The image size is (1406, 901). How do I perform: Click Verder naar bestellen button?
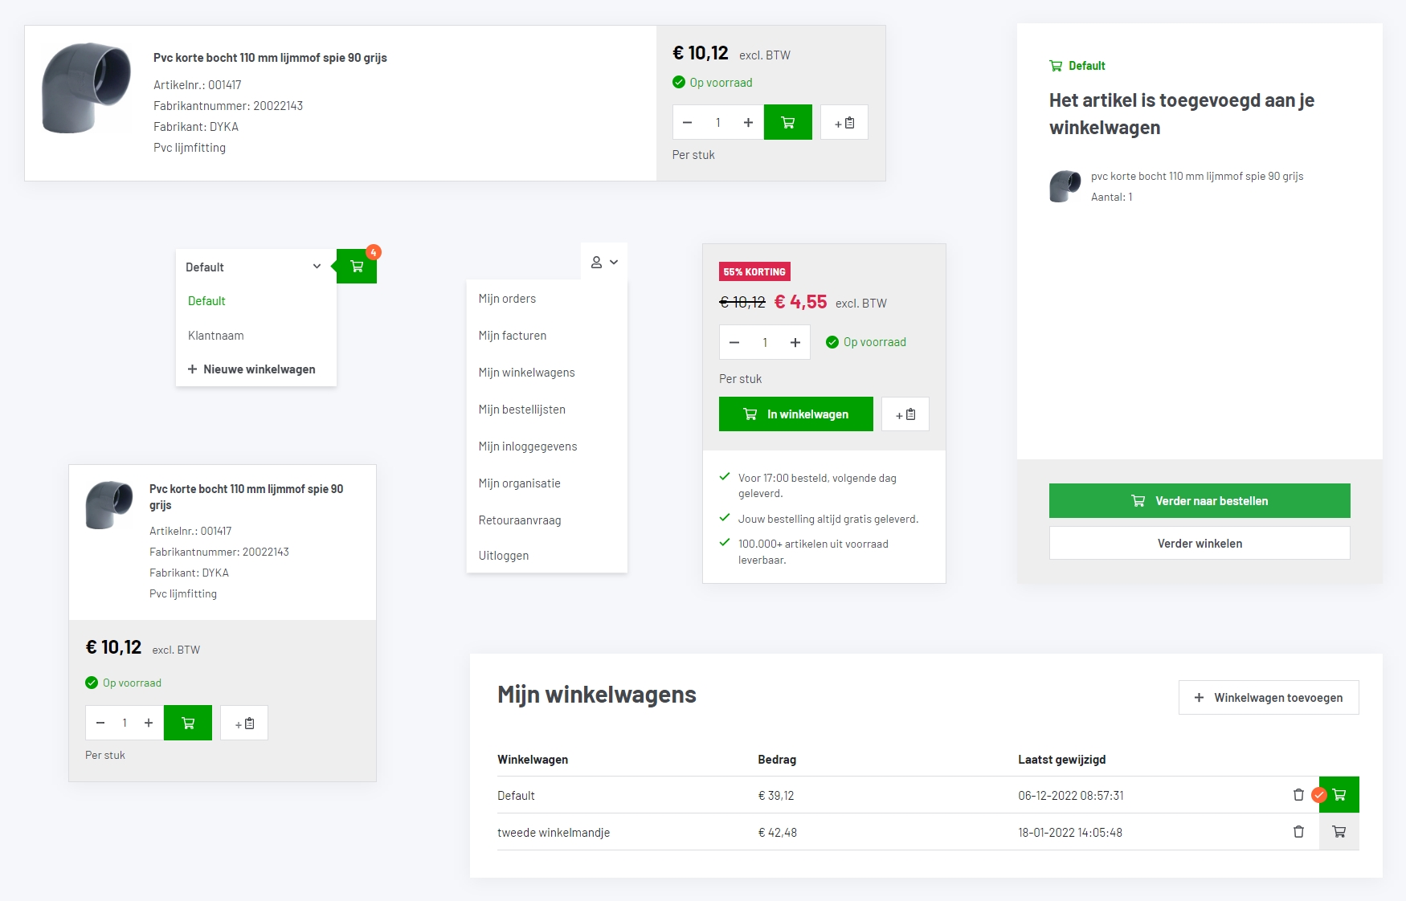tap(1199, 501)
